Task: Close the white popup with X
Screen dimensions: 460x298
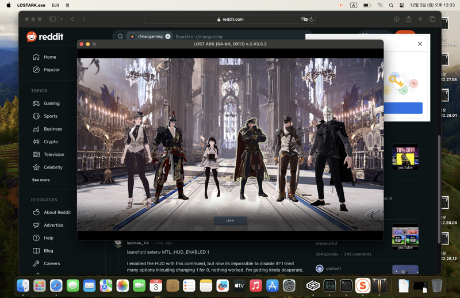Action: tap(420, 44)
